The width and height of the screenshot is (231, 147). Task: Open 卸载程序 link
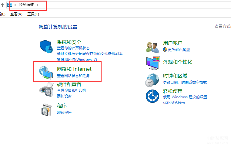pyautogui.click(x=64, y=113)
